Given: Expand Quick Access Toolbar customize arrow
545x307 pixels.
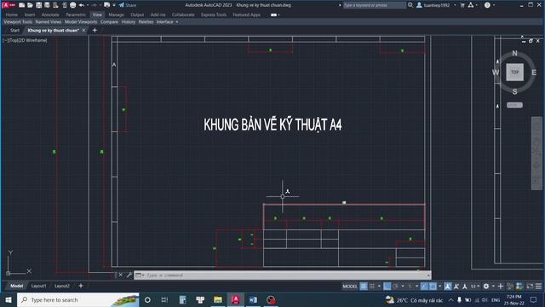Looking at the screenshot, I should click(114, 5).
